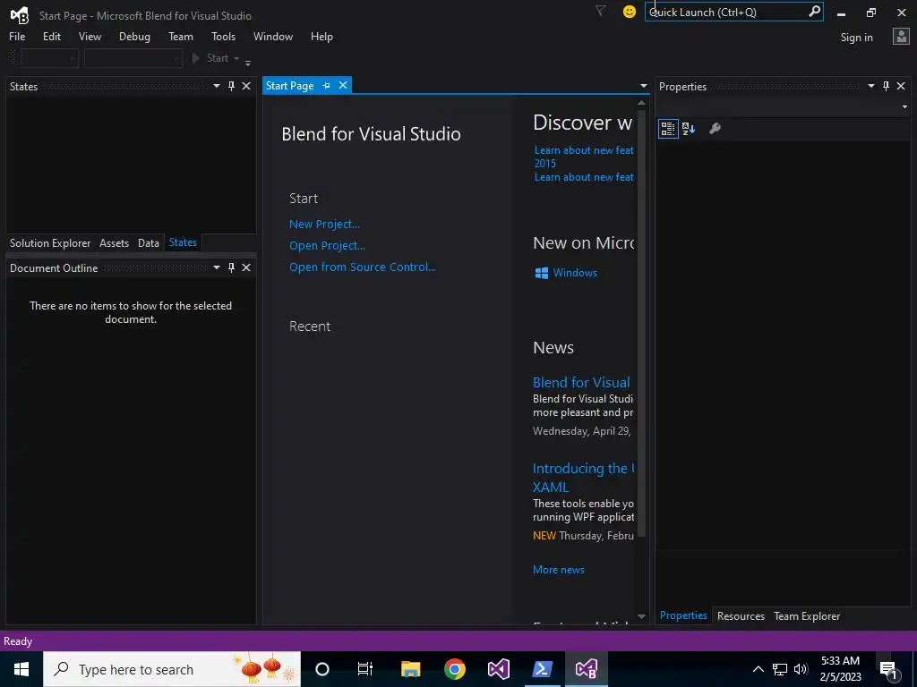This screenshot has height=687, width=917.
Task: Toggle auto hide pin on Properties panel
Action: tap(886, 86)
